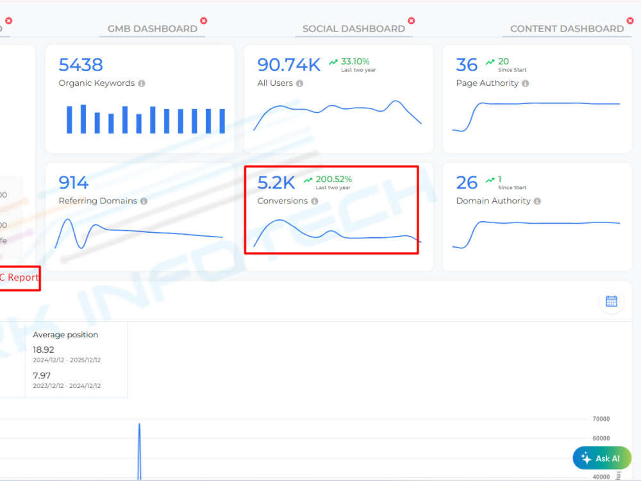The height and width of the screenshot is (481, 641).
Task: Open the Ask AI assistant
Action: (602, 458)
